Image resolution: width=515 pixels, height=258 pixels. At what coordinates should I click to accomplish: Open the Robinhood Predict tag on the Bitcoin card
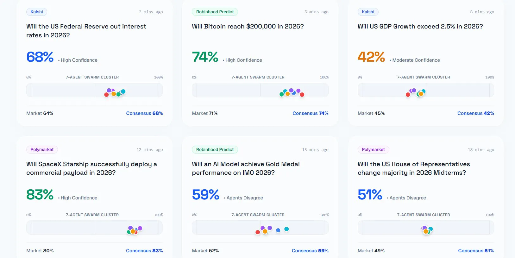click(215, 12)
